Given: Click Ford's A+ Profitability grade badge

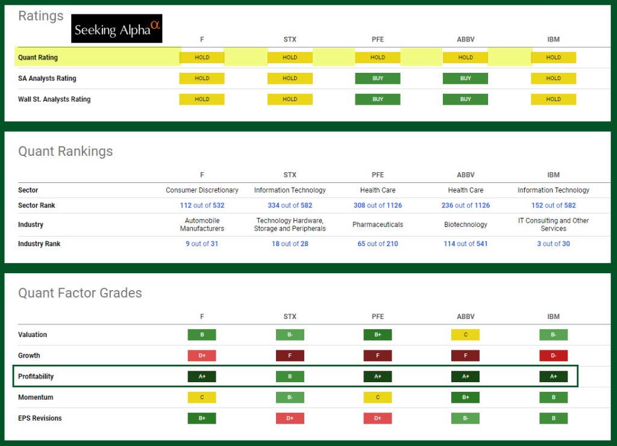Looking at the screenshot, I should click(202, 377).
